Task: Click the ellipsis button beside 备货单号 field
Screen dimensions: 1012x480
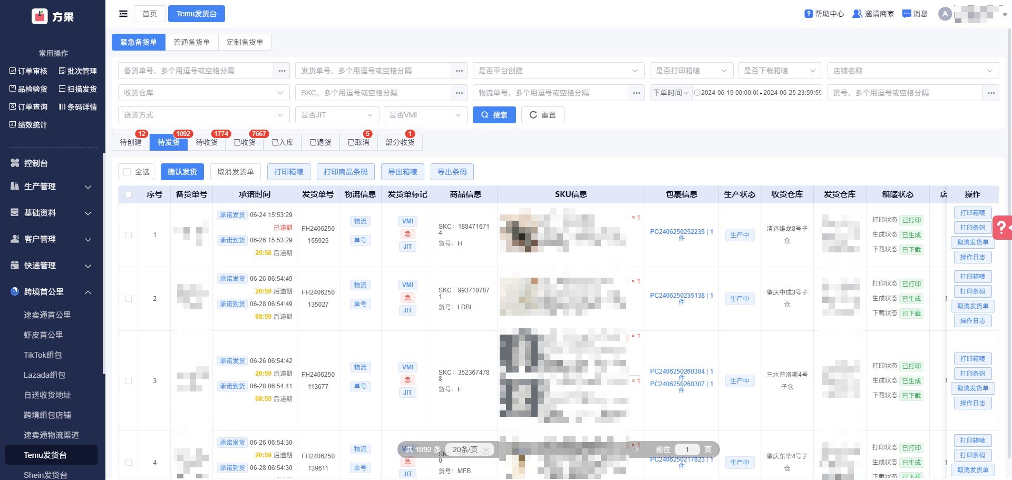Action: (282, 71)
